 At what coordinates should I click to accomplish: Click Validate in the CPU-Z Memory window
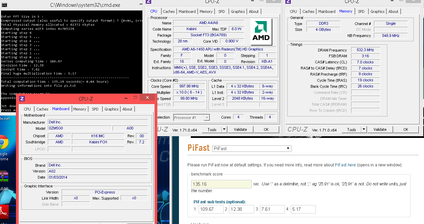[x=380, y=129]
